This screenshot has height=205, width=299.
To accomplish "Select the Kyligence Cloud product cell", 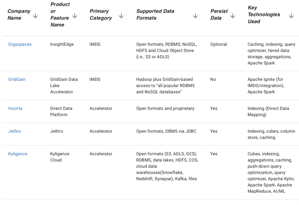I will (60, 157).
